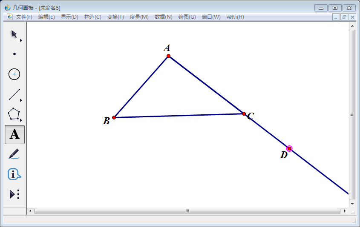Expand the Arrow tool flyout triangle
Viewport: 360px width, 227px height.
[21, 40]
